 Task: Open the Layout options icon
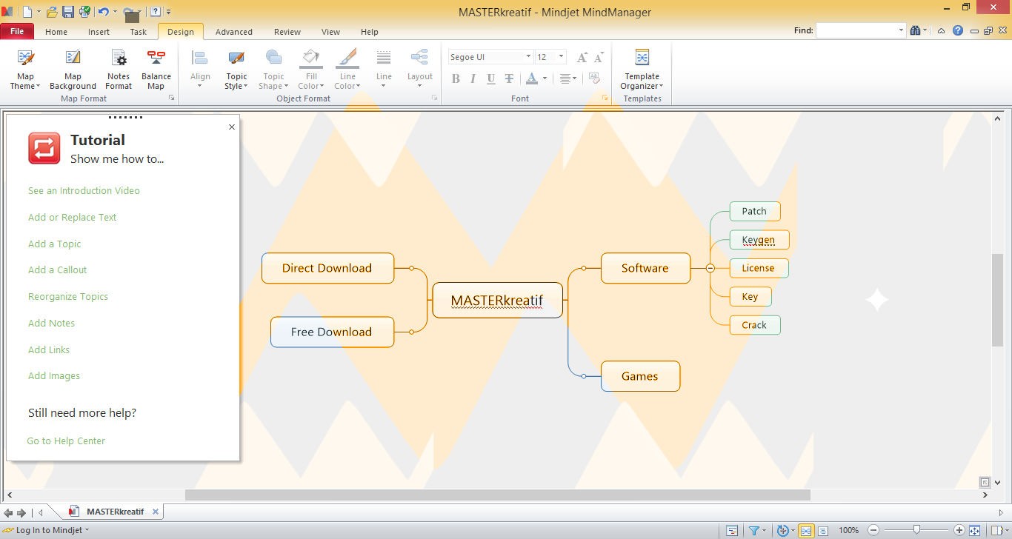click(x=419, y=58)
